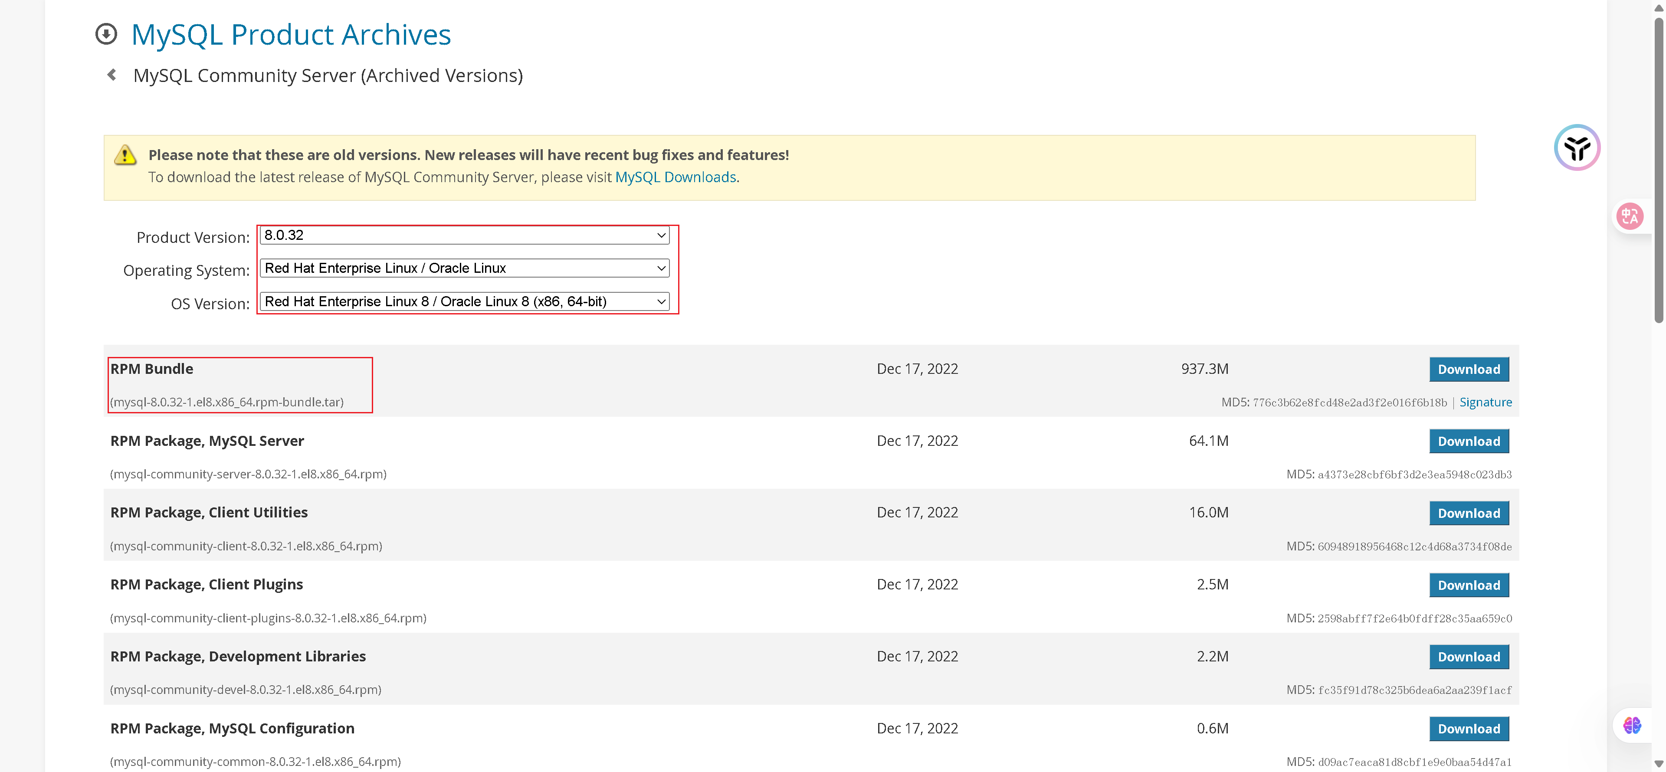Download RPM Package, MySQL Server

(1469, 441)
